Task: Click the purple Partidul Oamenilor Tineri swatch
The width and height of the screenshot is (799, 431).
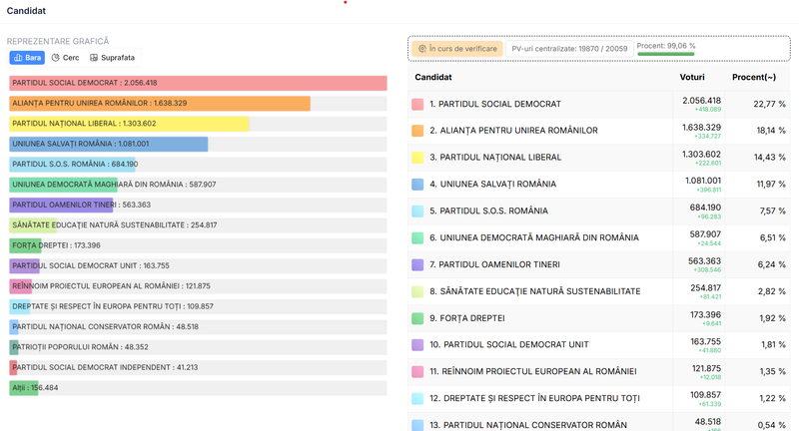Action: 417,264
